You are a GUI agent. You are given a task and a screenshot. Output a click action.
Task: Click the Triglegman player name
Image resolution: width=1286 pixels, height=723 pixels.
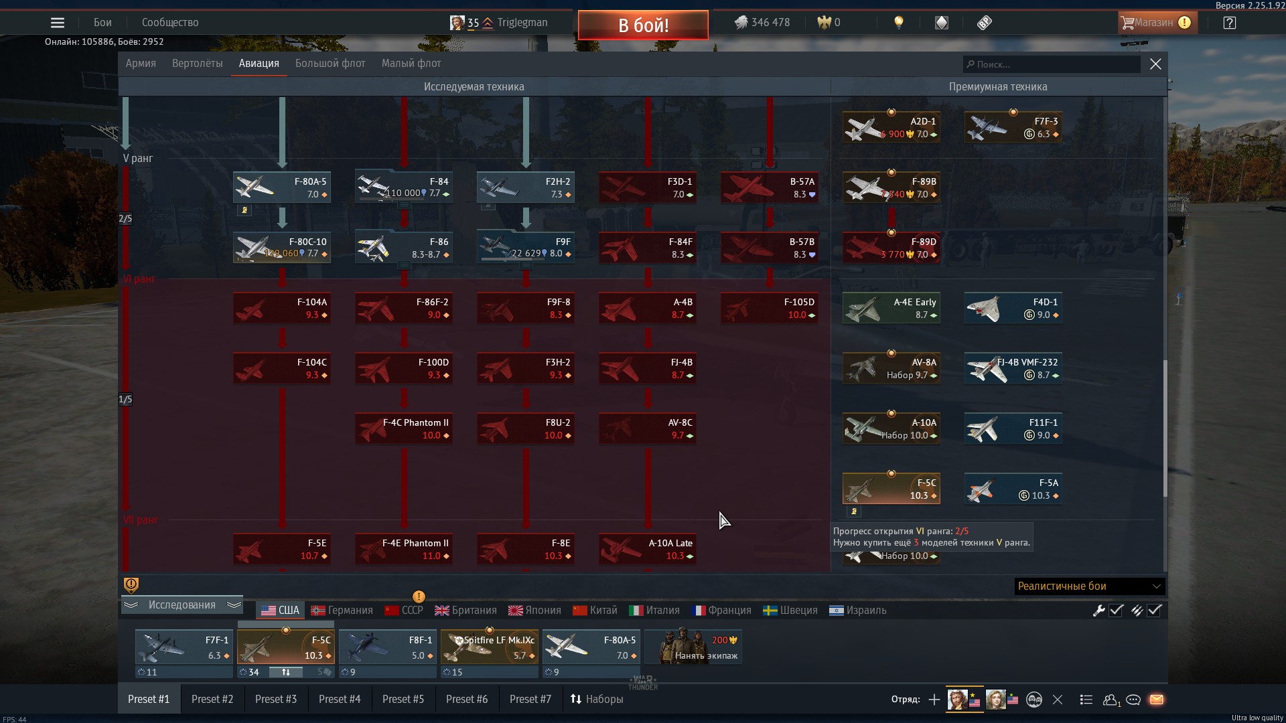pyautogui.click(x=522, y=23)
